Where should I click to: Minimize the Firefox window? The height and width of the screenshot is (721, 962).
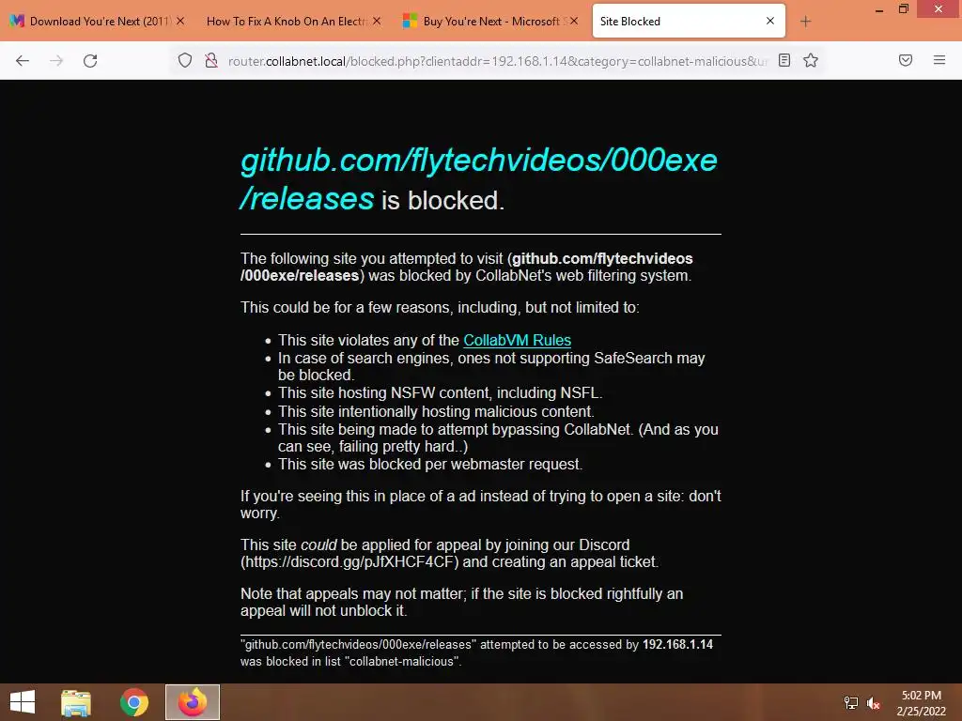879,9
